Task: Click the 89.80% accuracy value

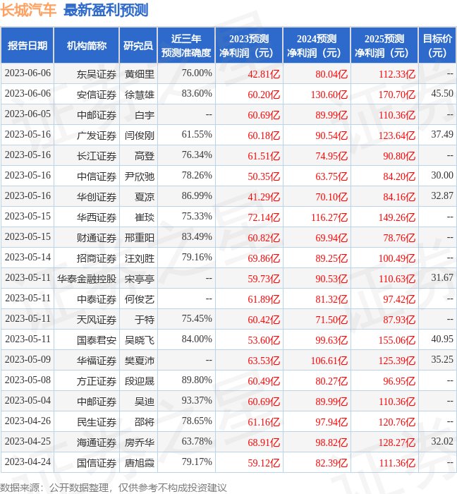Action: click(197, 380)
